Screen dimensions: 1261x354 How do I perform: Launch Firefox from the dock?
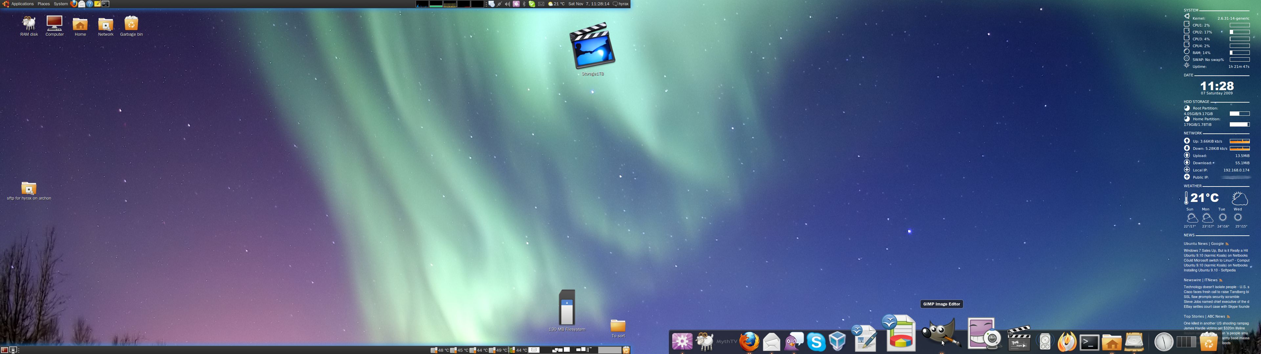[749, 341]
